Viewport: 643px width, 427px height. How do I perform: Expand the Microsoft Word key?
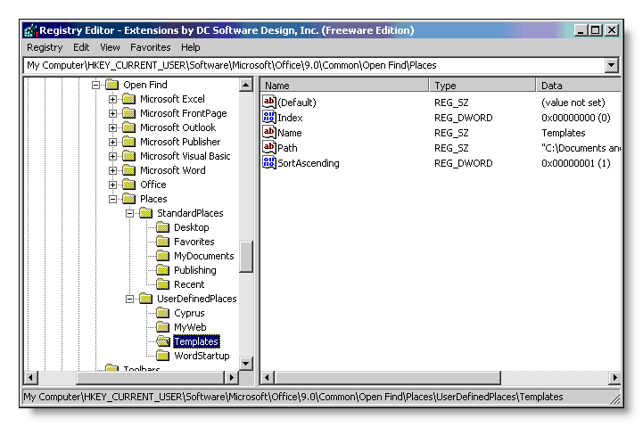(112, 170)
